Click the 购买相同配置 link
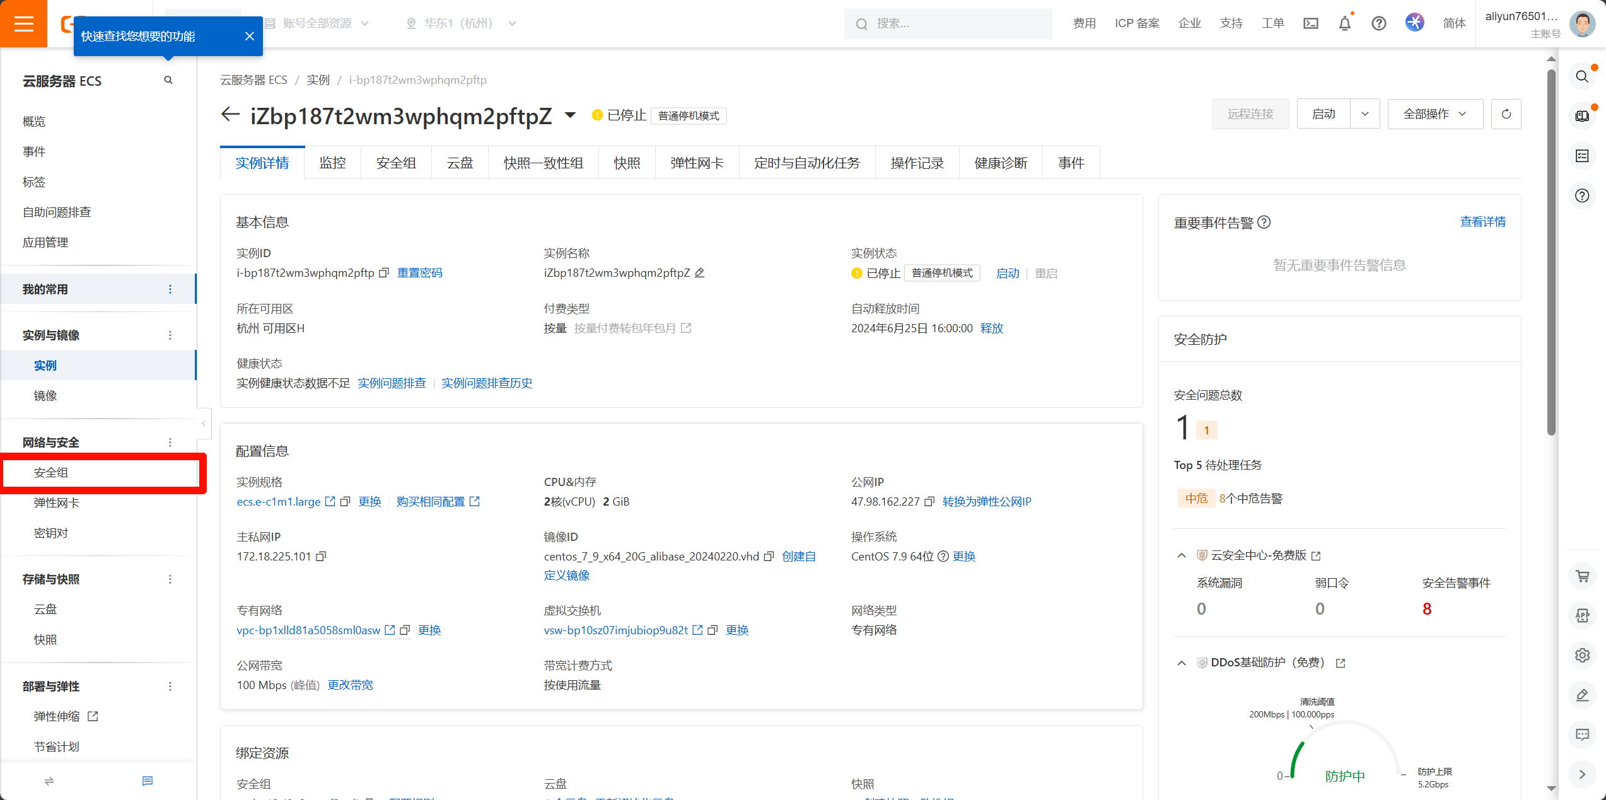 pyautogui.click(x=438, y=502)
